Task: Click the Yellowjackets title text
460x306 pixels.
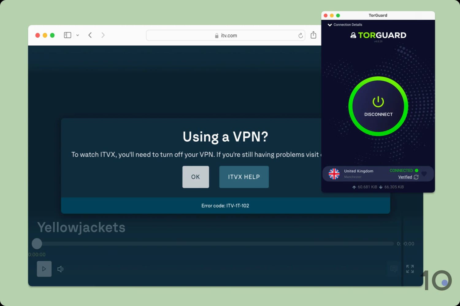Action: pyautogui.click(x=81, y=227)
